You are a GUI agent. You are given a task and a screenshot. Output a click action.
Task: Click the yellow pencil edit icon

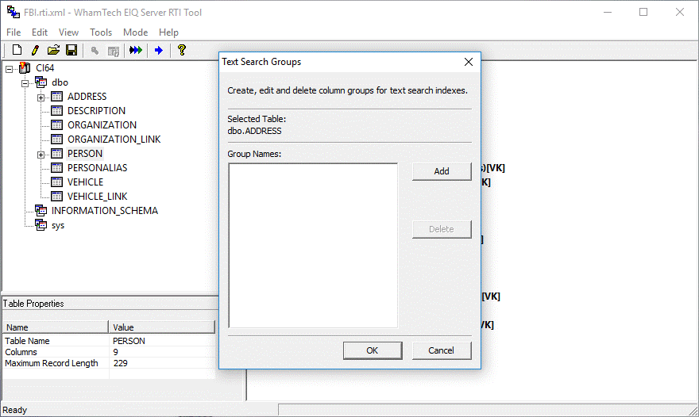[x=35, y=51]
